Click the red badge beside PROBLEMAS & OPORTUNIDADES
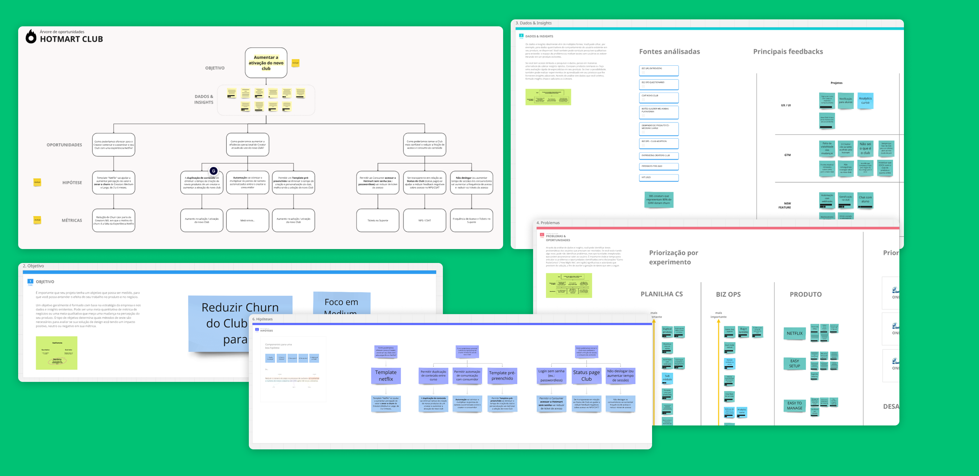The image size is (979, 476). [x=542, y=235]
